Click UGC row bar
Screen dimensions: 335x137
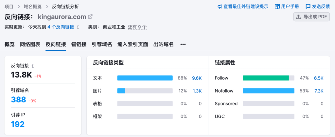click(269, 116)
